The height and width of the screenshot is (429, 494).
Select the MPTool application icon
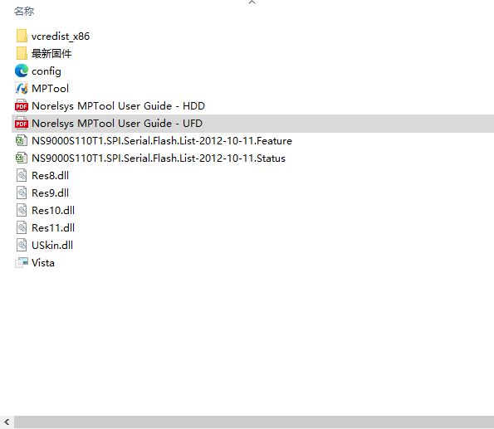pyautogui.click(x=22, y=88)
